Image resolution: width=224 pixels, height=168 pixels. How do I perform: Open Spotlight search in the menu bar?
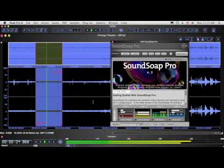(x=219, y=23)
